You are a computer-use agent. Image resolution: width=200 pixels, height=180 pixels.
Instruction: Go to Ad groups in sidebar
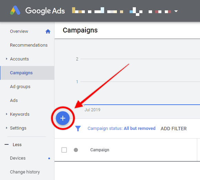point(20,87)
